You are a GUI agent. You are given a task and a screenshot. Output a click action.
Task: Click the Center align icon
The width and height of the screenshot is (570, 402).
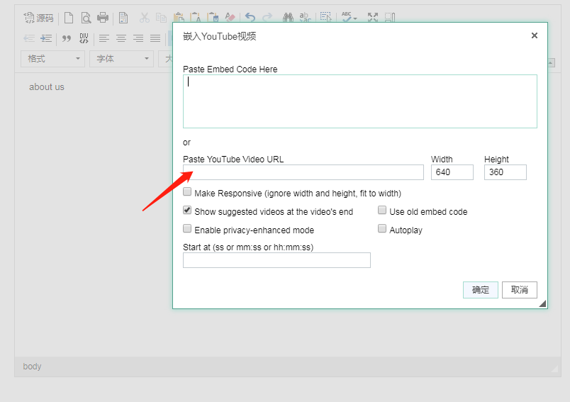tap(121, 38)
